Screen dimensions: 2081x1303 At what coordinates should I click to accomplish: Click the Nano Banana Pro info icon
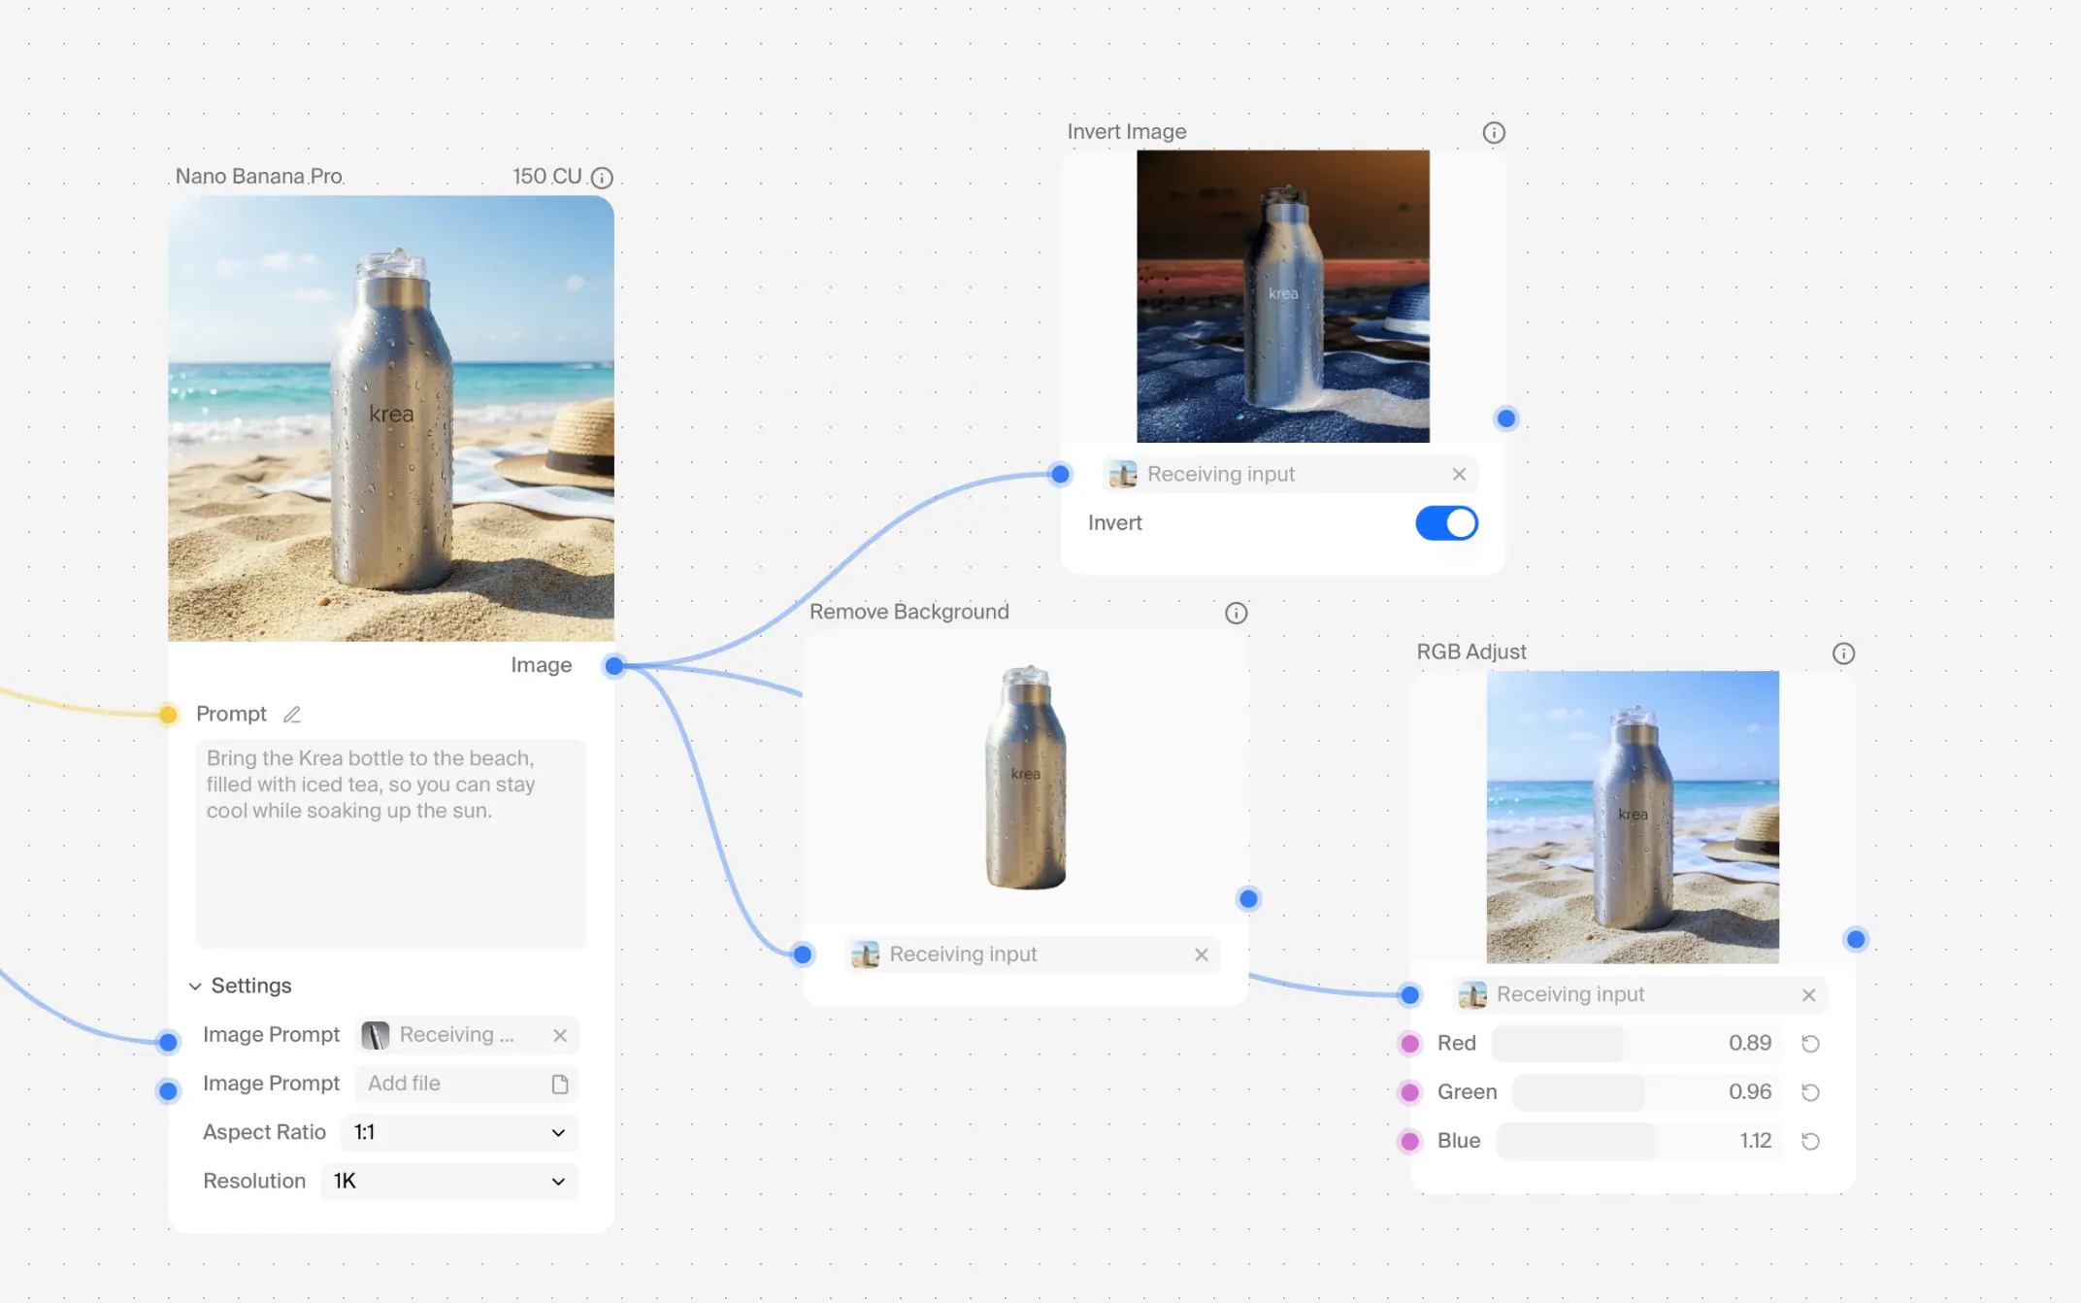[x=602, y=178]
